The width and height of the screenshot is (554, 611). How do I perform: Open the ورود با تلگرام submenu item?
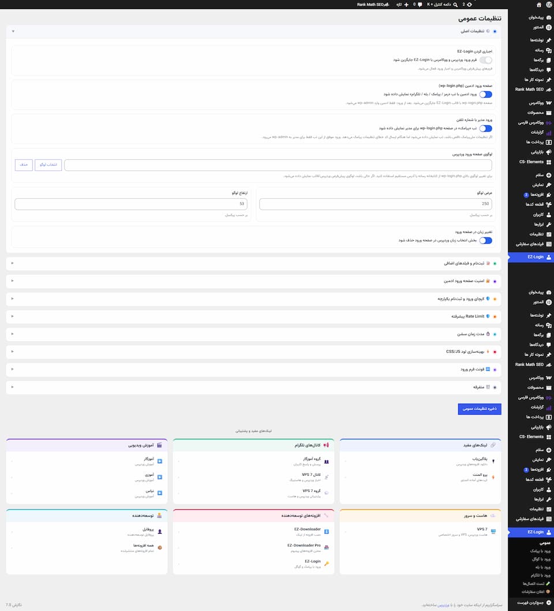coord(540,576)
